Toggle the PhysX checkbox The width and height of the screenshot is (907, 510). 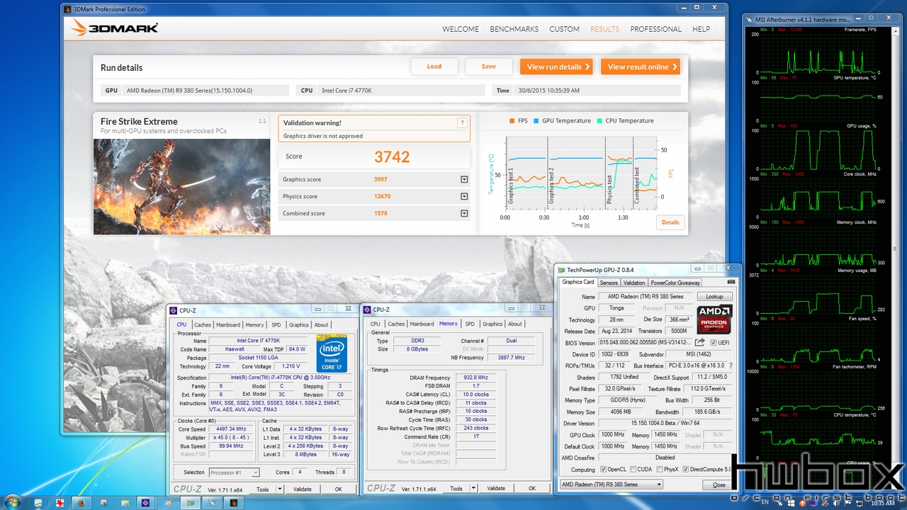[660, 469]
